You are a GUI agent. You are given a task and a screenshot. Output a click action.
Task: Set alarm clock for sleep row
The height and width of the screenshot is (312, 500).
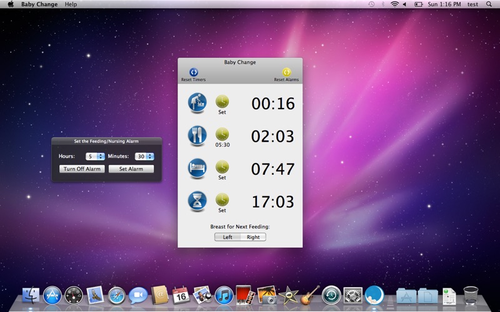tap(222, 167)
